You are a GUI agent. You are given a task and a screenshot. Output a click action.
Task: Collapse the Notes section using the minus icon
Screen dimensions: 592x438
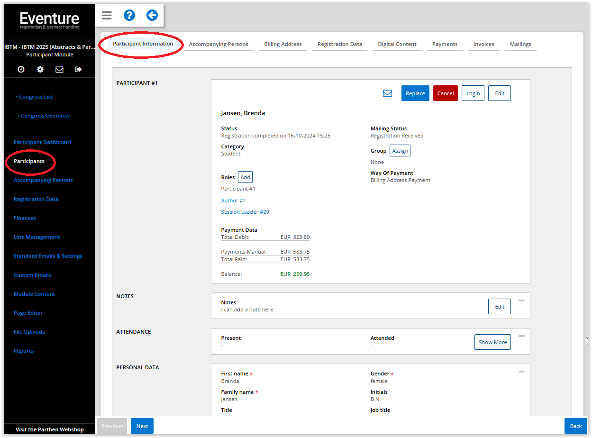click(x=521, y=301)
